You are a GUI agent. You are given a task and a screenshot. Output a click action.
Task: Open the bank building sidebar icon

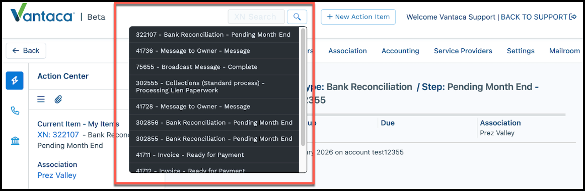pyautogui.click(x=15, y=141)
